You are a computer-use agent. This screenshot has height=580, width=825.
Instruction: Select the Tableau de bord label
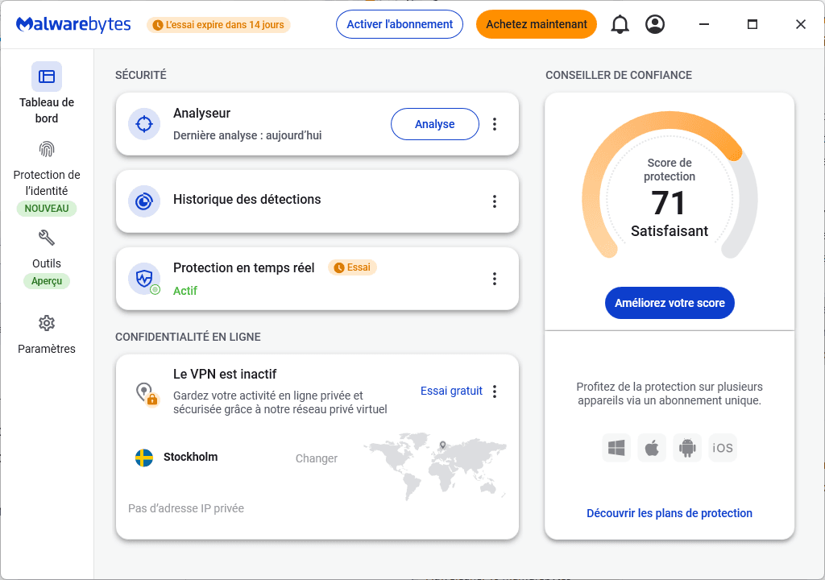(46, 110)
